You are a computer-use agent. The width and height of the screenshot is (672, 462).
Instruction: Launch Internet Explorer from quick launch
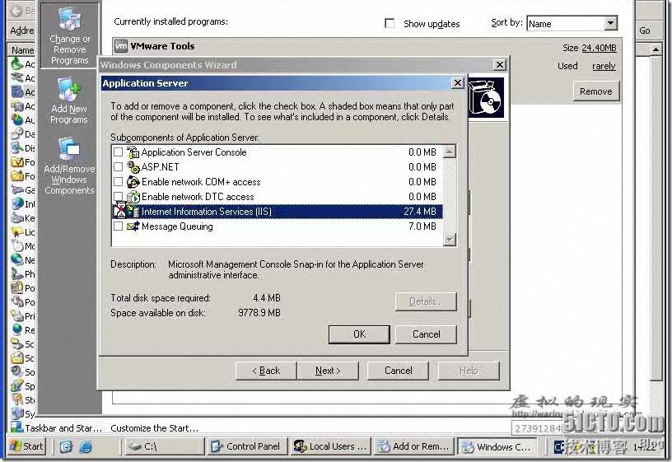pos(86,446)
